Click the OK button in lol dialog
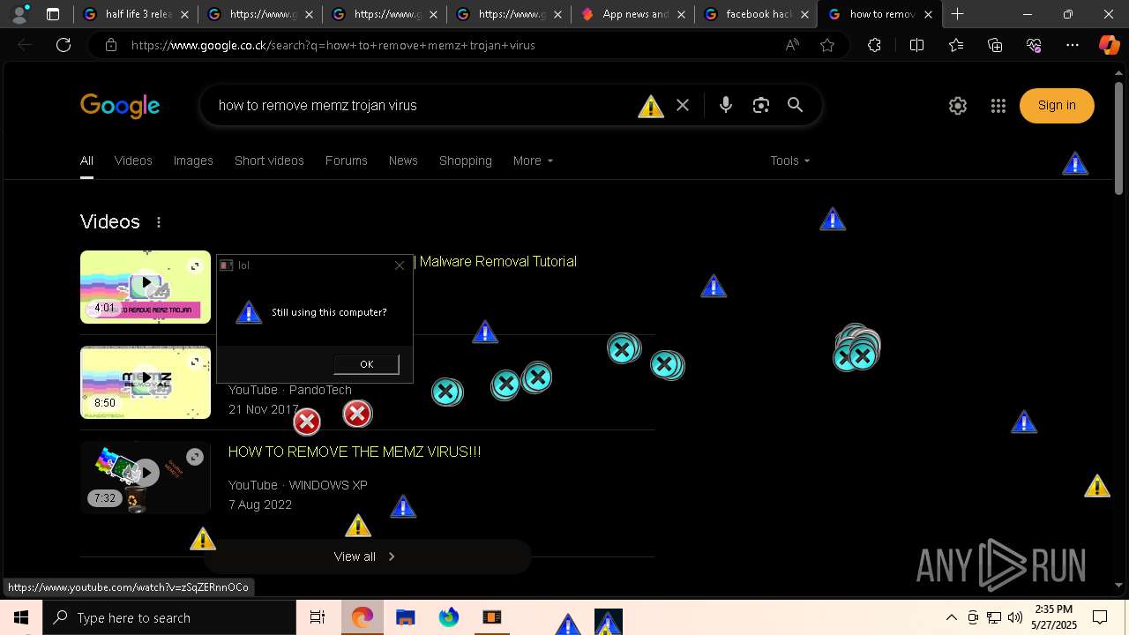This screenshot has width=1129, height=635. 366,364
